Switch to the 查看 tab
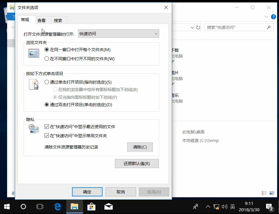Image resolution: width=279 pixels, height=214 pixels. click(x=42, y=20)
